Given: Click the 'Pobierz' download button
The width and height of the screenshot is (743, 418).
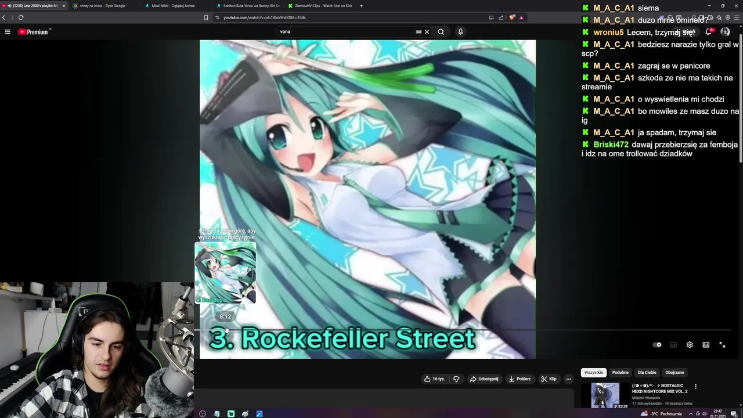Looking at the screenshot, I should (x=520, y=379).
